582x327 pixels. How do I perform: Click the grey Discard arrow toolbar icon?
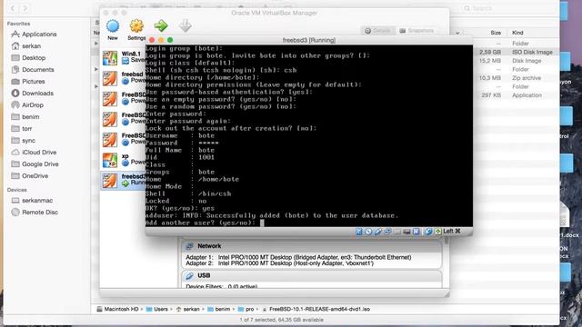point(185,26)
